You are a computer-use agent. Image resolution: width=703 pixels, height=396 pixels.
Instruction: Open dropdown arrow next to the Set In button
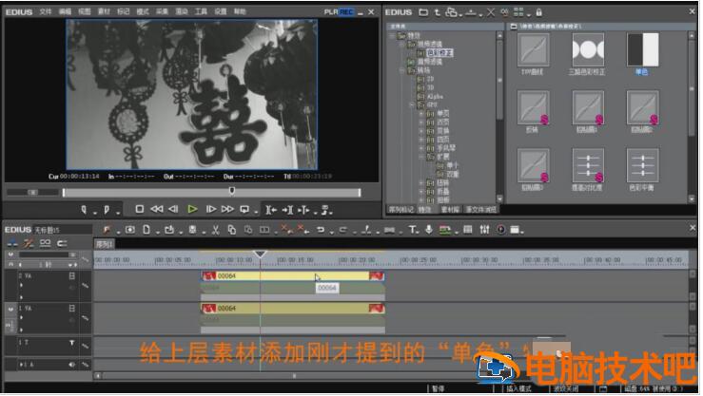coord(95,213)
